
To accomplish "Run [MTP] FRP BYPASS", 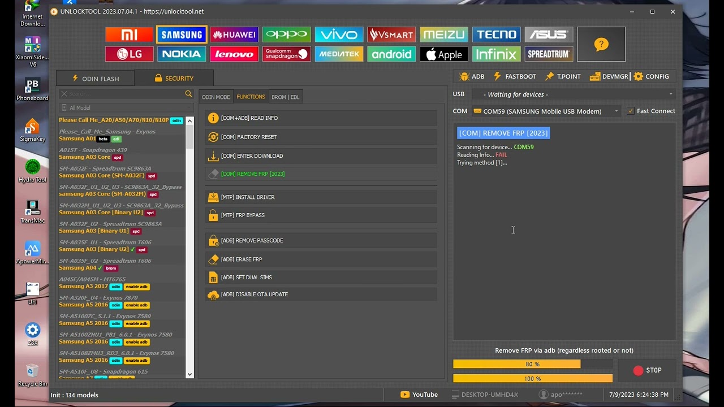I will [321, 215].
